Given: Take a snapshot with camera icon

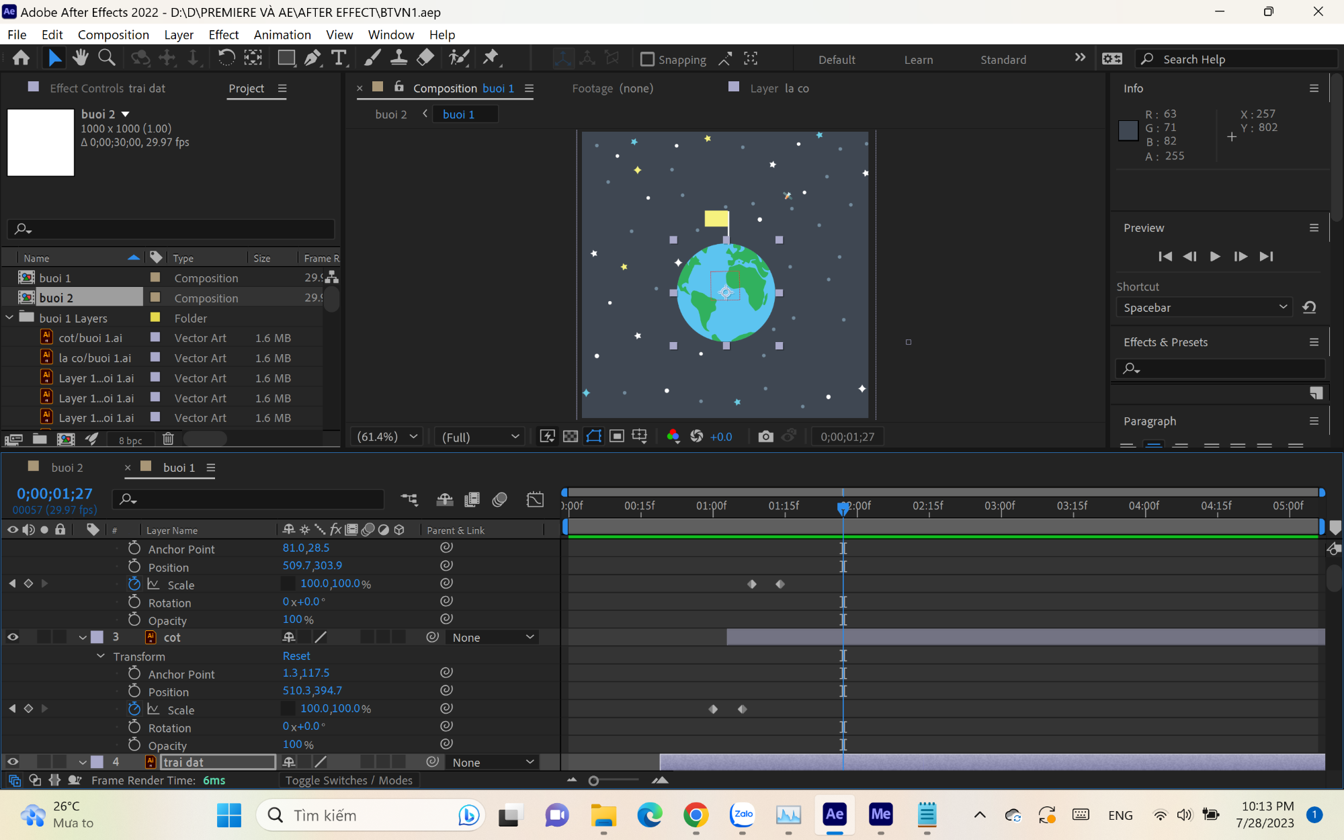Looking at the screenshot, I should [x=765, y=437].
